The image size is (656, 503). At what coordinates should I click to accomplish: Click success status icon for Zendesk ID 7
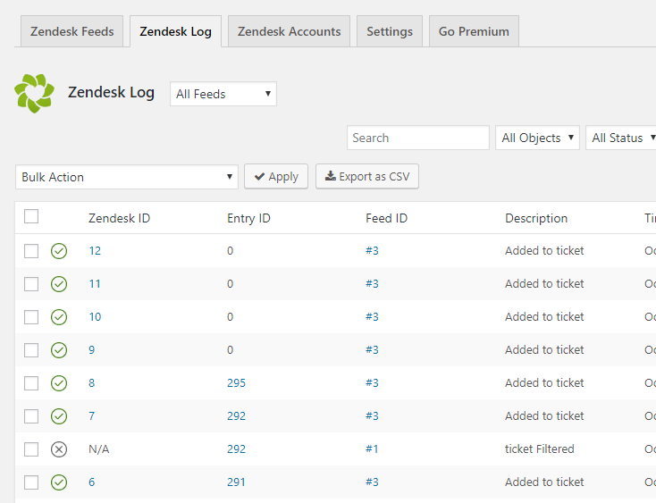[x=59, y=416]
